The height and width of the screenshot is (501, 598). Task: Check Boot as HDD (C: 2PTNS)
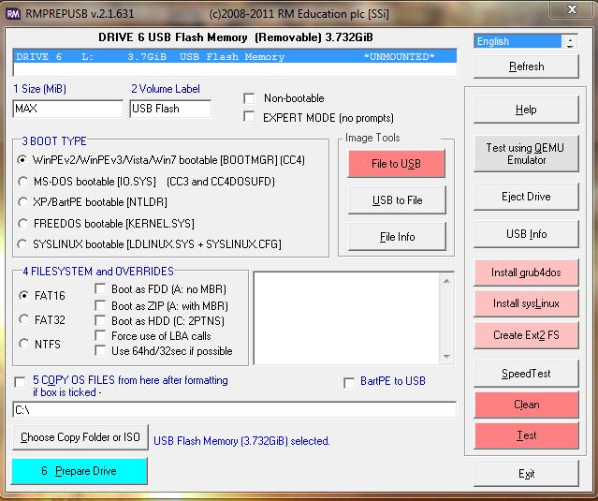101,321
